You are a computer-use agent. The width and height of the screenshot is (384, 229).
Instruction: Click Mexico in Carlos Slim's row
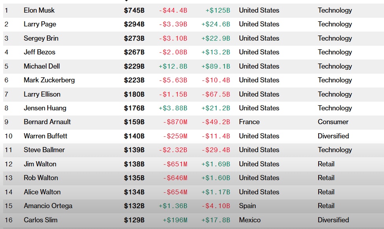coord(250,220)
